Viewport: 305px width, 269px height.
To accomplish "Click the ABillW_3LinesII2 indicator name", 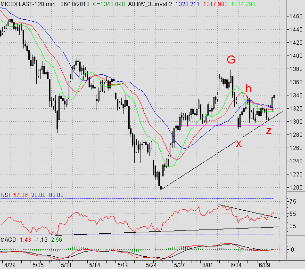I will 150,4.
